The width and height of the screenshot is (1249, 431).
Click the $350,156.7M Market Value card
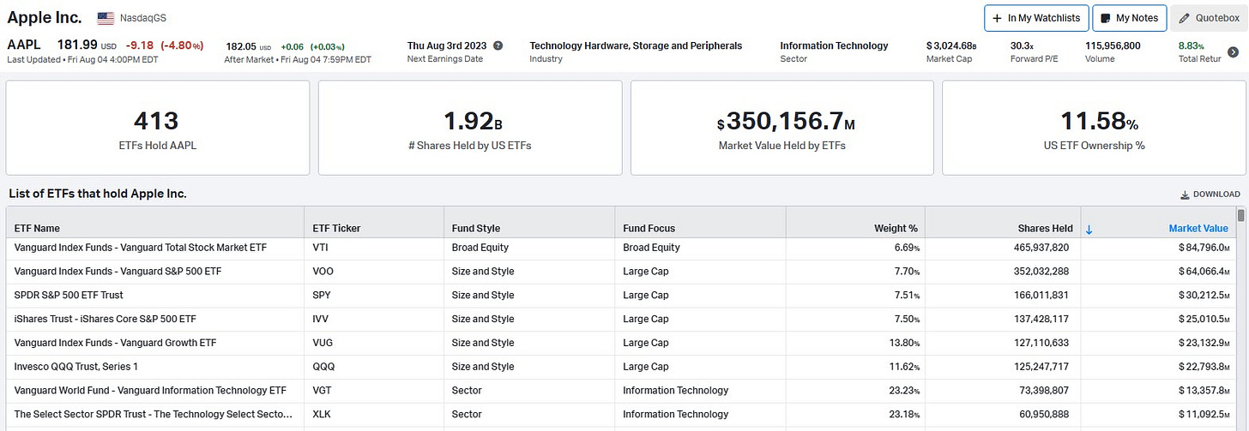tap(782, 128)
